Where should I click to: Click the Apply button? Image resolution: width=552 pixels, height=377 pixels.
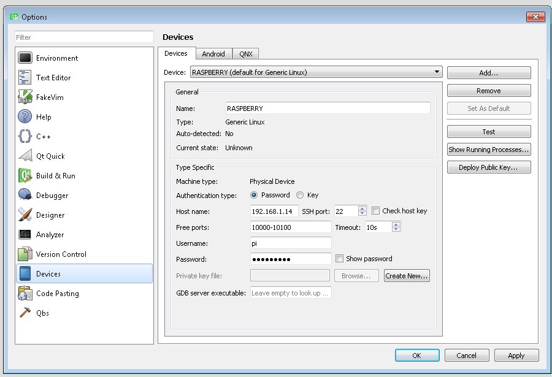coord(516,355)
